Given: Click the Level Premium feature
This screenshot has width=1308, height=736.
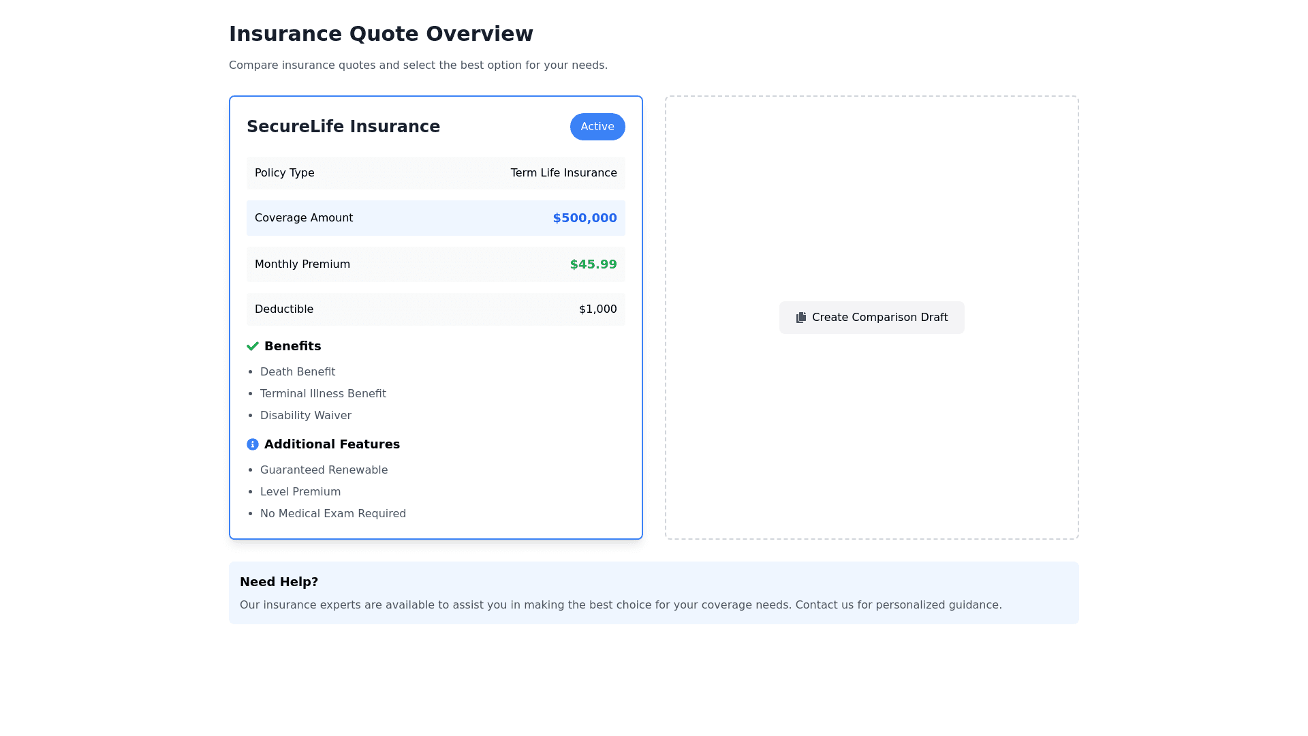Looking at the screenshot, I should [x=300, y=492].
